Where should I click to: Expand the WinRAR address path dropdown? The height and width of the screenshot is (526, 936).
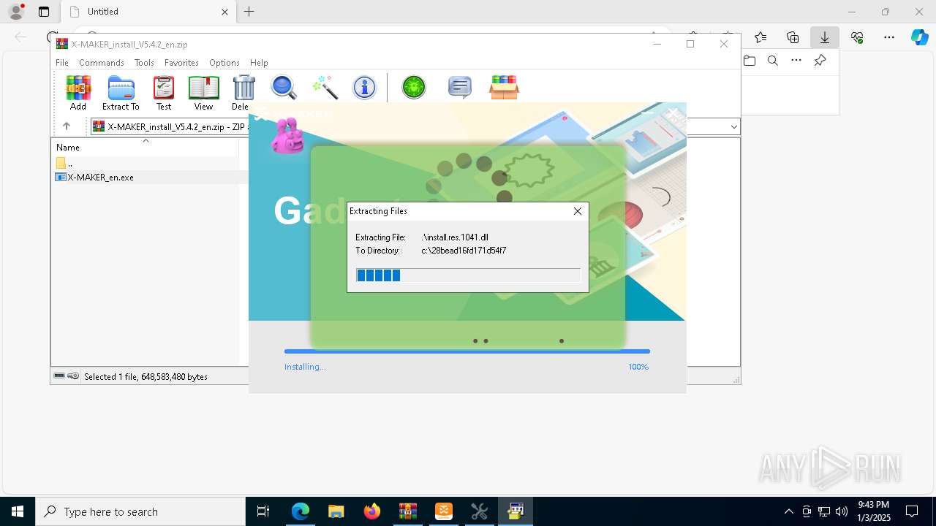click(733, 127)
